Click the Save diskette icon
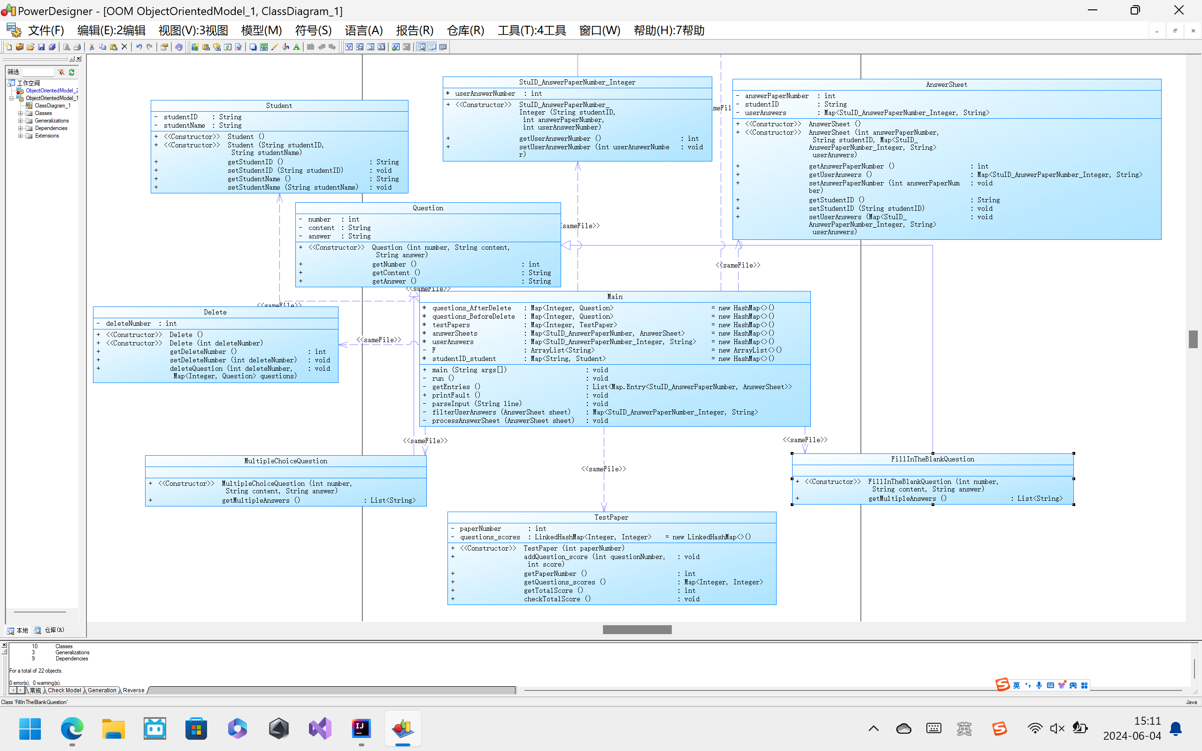This screenshot has height=751, width=1202. coord(41,47)
